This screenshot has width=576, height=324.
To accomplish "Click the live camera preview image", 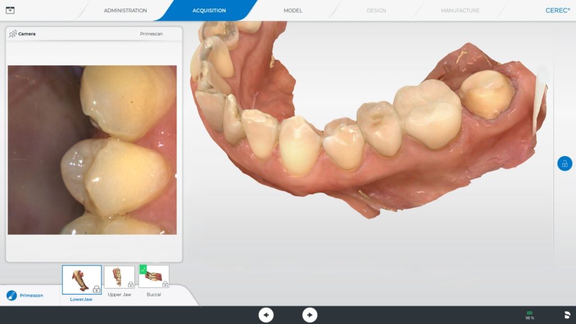I will (x=92, y=150).
